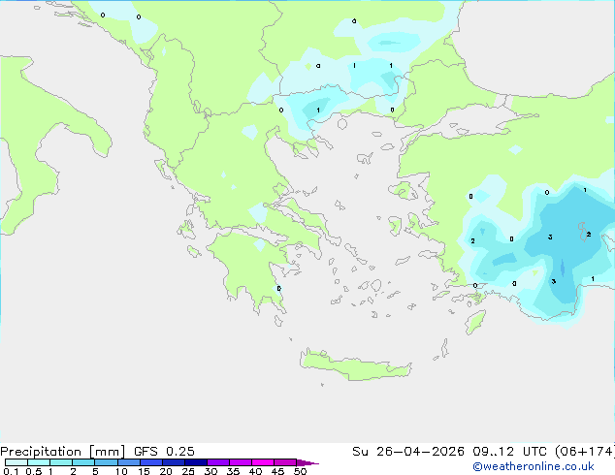Pick the 30–35 mm purple swatch

[x=217, y=462]
